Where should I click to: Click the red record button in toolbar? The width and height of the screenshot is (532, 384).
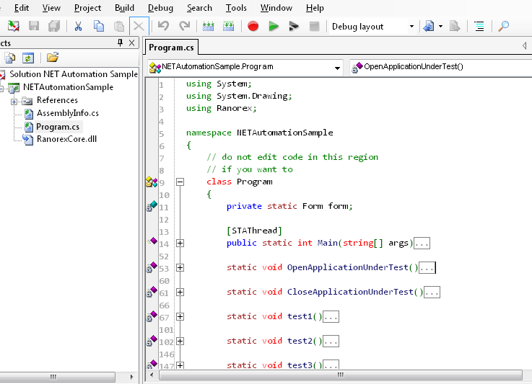pos(253,27)
